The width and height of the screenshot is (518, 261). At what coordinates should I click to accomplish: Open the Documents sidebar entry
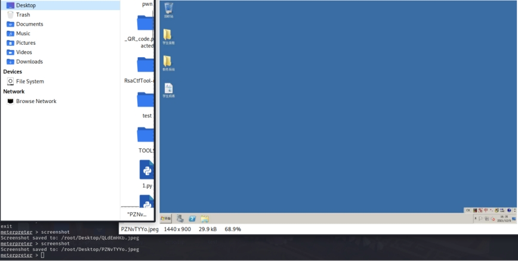pyautogui.click(x=60, y=24)
